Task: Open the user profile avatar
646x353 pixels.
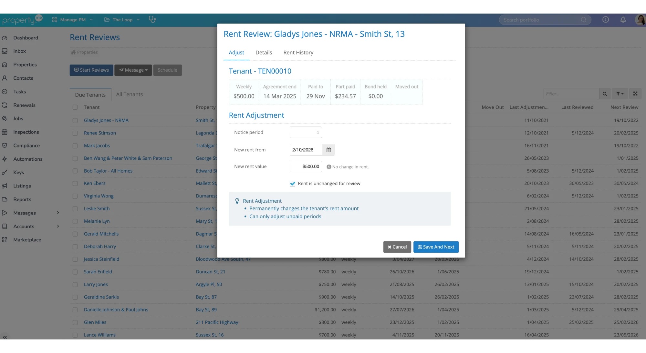Action: point(640,20)
